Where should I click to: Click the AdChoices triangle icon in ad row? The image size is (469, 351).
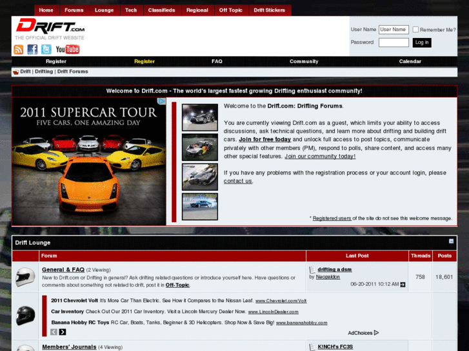click(376, 333)
